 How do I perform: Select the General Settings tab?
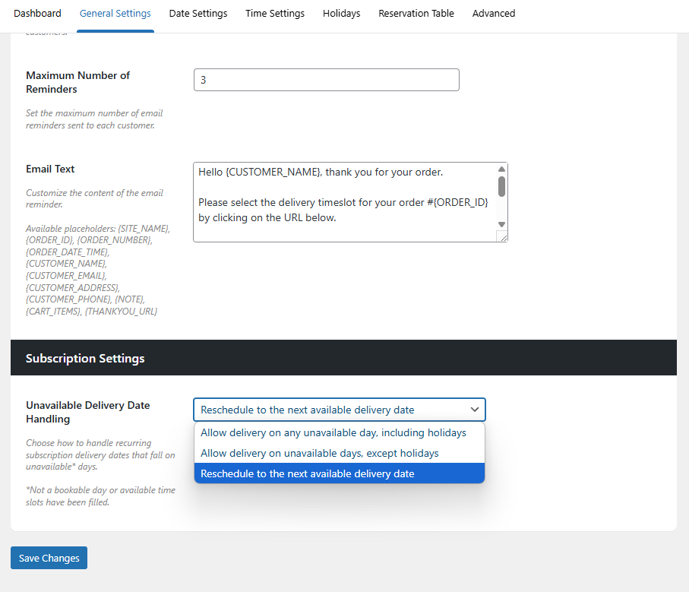115,13
